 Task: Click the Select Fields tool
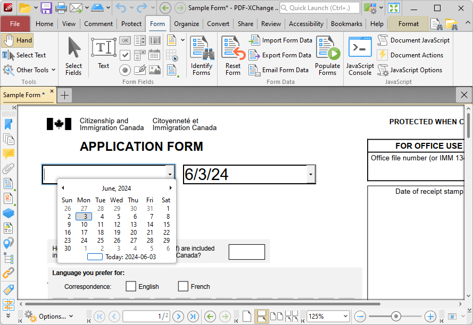pos(73,56)
